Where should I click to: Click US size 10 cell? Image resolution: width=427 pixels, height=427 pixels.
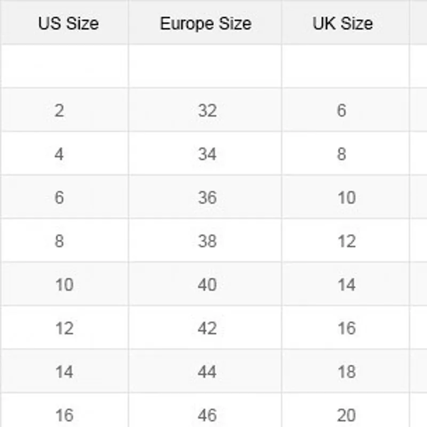pyautogui.click(x=64, y=284)
